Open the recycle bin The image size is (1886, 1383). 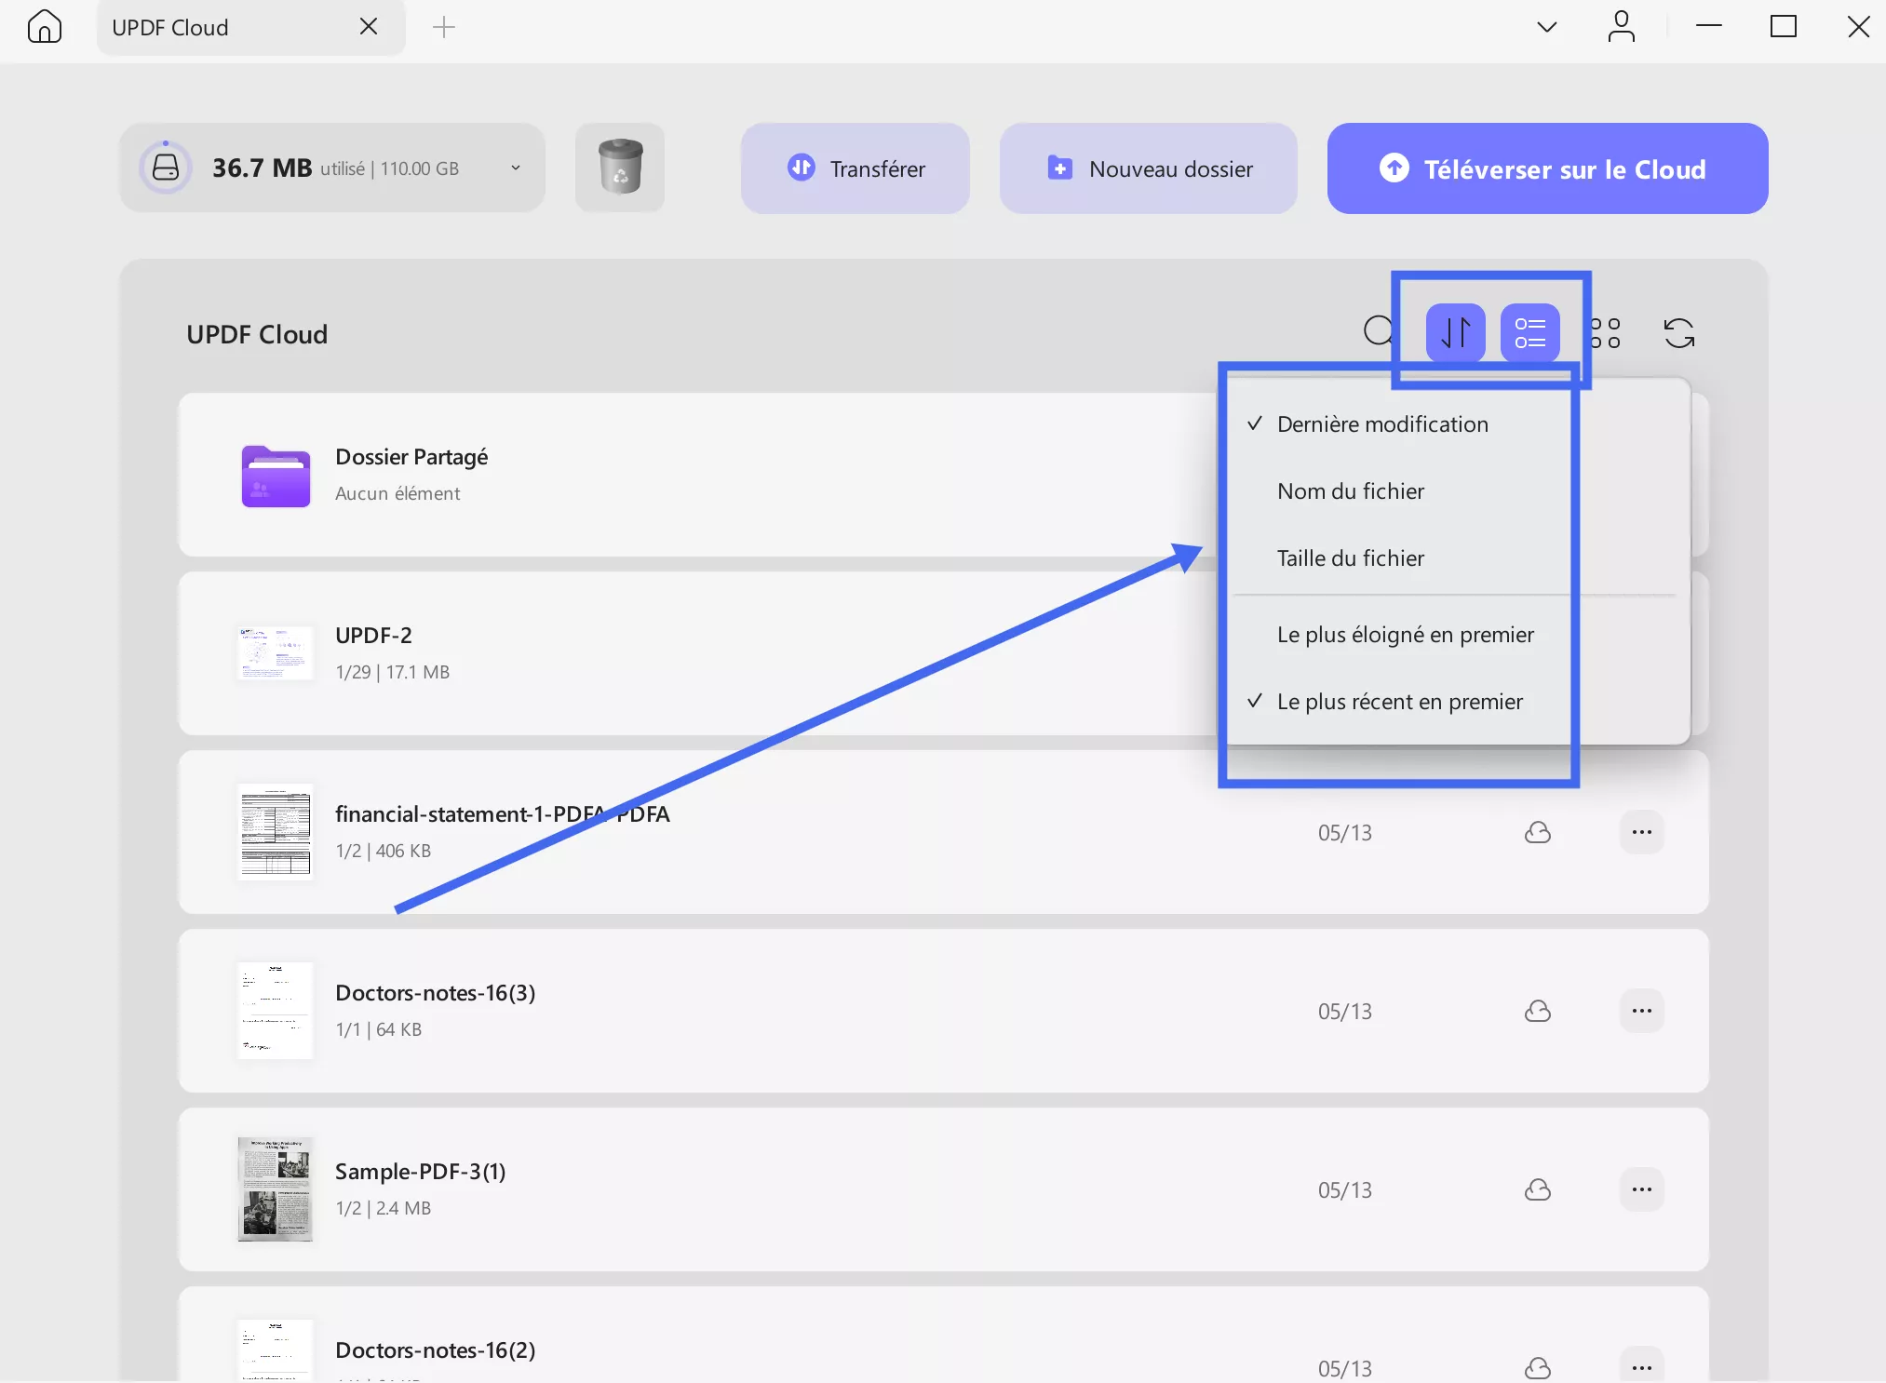click(x=620, y=168)
